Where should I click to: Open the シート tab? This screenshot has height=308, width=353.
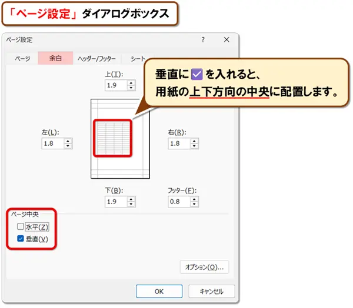(x=138, y=59)
